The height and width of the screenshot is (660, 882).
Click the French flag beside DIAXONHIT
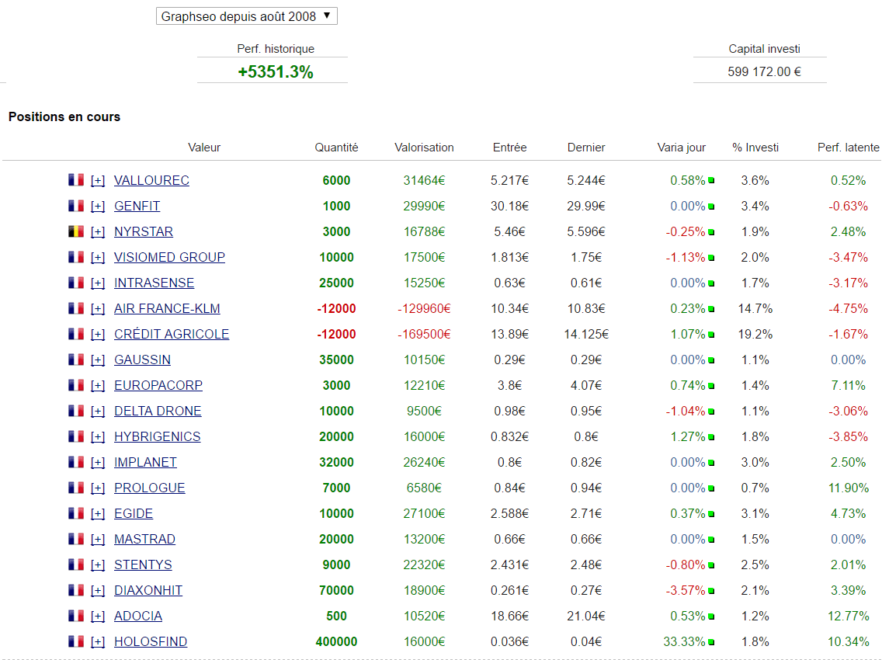76,589
